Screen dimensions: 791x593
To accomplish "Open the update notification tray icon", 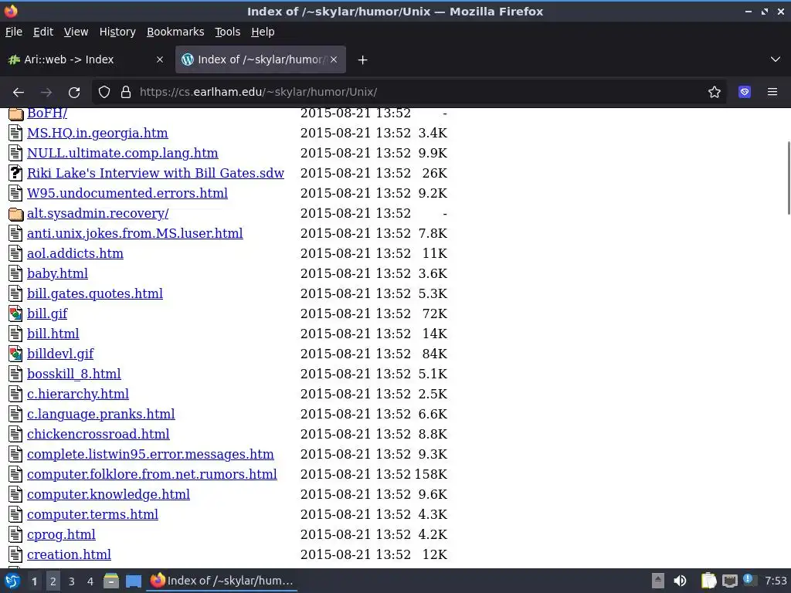I will point(749,580).
